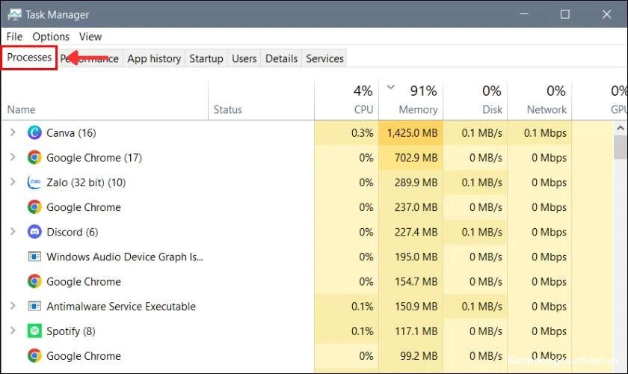The height and width of the screenshot is (374, 628).
Task: Select the Zalo (32 bit) (10) name
Action: (x=86, y=183)
